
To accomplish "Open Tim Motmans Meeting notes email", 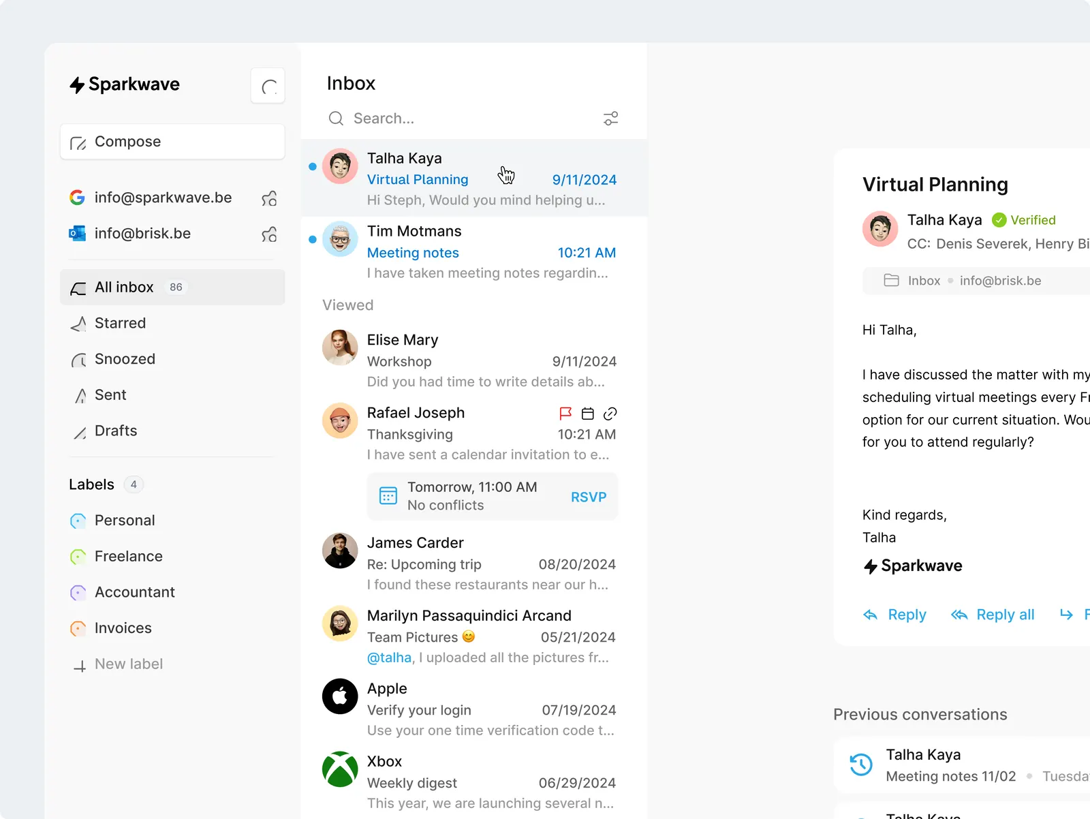I will 474,252.
